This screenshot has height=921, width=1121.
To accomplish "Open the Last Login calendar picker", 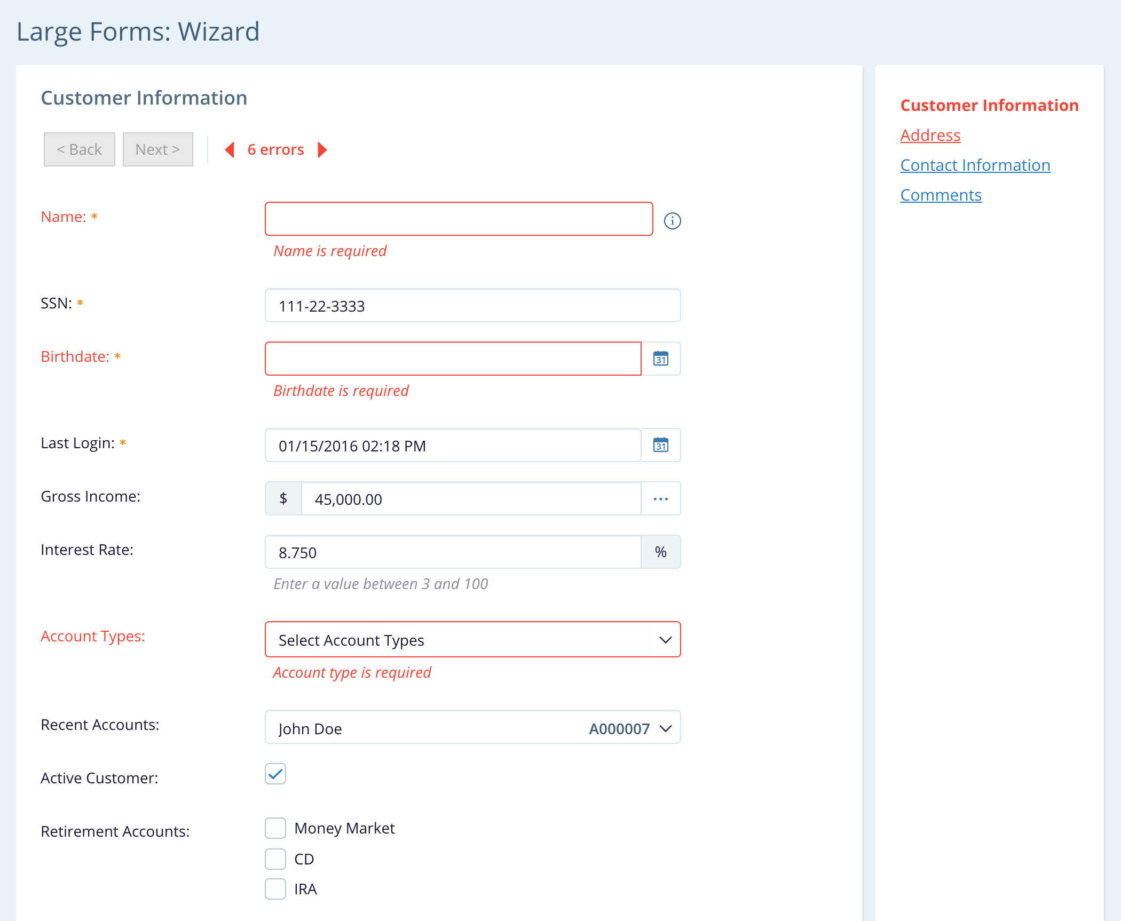I will pyautogui.click(x=660, y=445).
